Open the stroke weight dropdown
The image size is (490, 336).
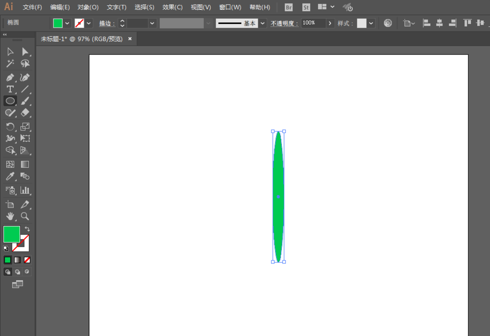coord(152,23)
